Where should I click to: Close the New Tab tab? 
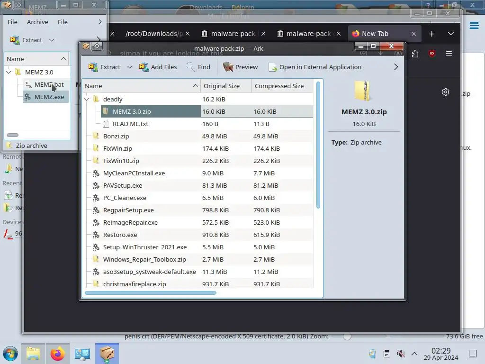[414, 34]
